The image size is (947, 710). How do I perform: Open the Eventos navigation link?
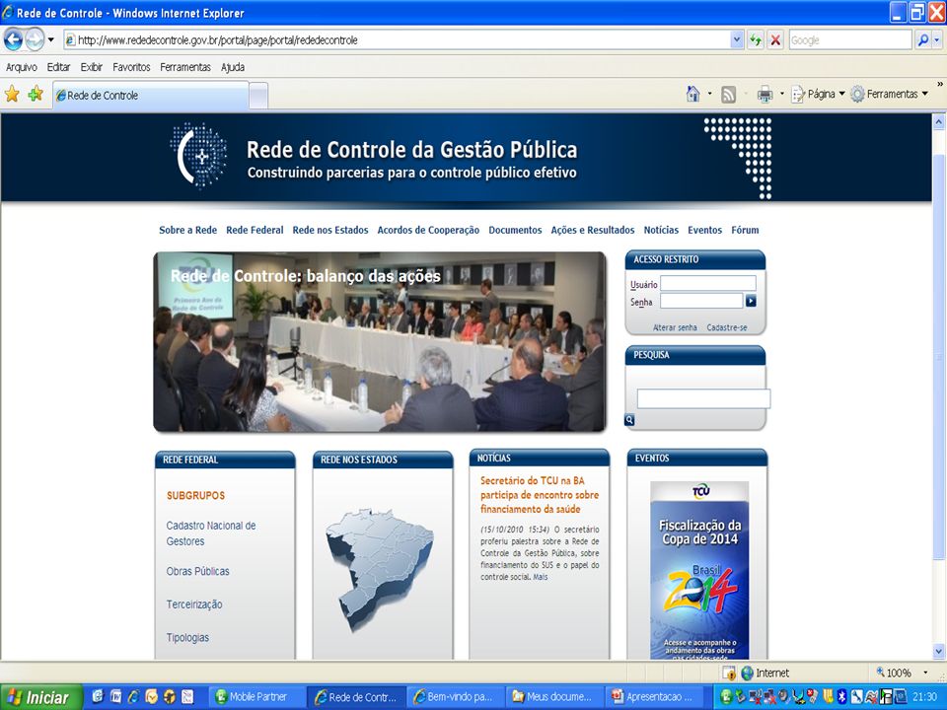(x=704, y=230)
